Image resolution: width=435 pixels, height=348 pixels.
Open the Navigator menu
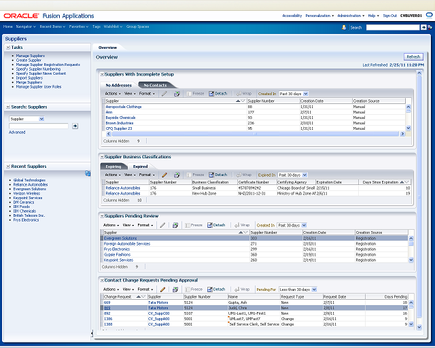pyautogui.click(x=26, y=27)
